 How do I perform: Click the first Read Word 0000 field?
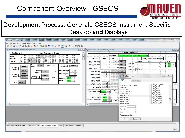[48, 66]
